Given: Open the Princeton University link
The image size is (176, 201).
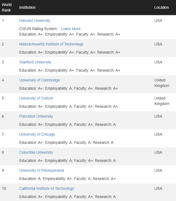Looking at the screenshot, I should [x=36, y=116].
